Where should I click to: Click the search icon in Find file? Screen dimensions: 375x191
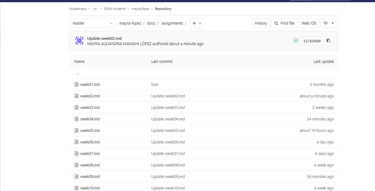coord(276,23)
